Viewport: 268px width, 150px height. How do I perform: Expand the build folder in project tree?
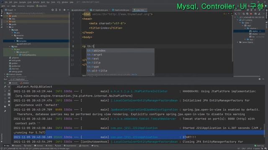(x=8, y=22)
